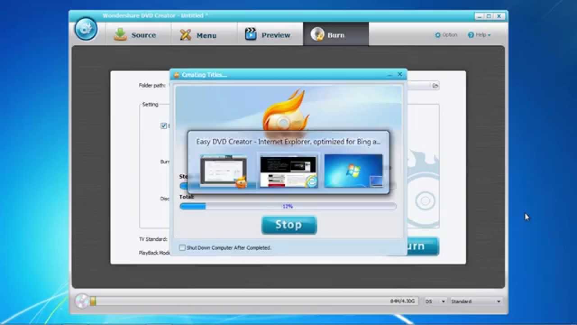Open the round Wondershare application menu button

click(85, 29)
